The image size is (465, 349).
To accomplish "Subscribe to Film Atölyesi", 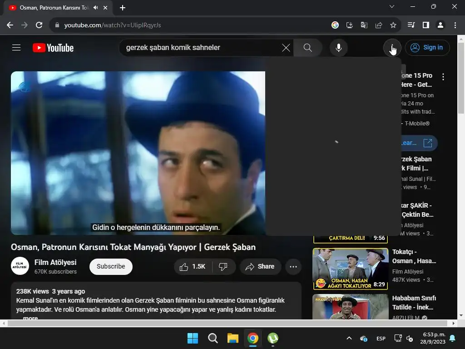I will click(111, 266).
